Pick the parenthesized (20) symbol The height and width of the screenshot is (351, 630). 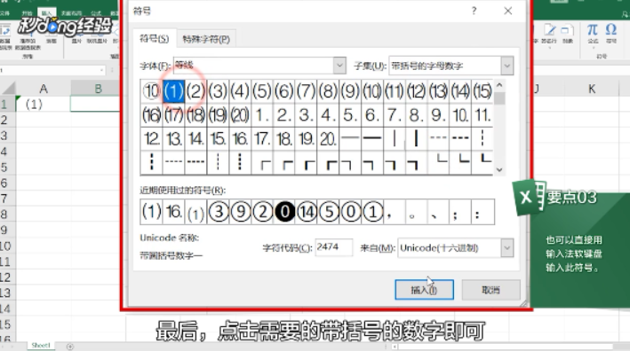[x=240, y=115]
